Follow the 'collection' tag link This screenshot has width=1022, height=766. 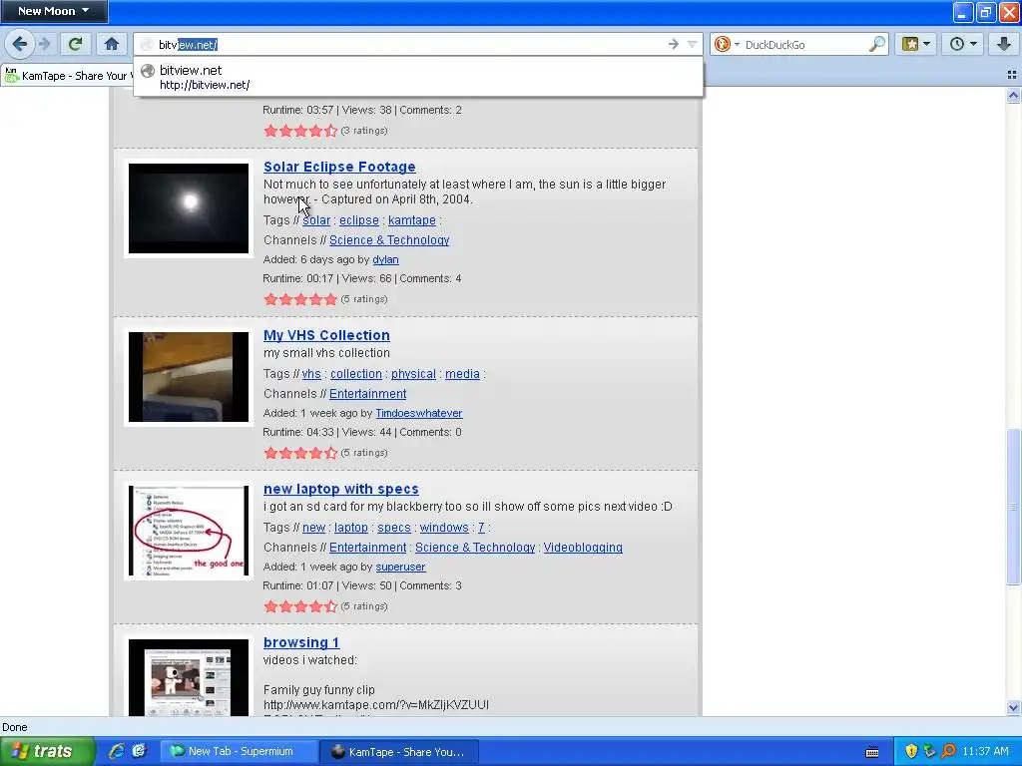pos(356,374)
